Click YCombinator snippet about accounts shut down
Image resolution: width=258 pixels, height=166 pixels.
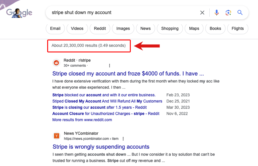[x=134, y=158]
